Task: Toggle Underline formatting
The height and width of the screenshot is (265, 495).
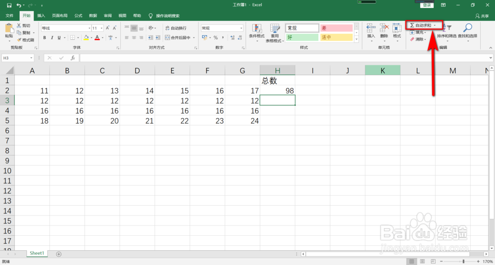Action: point(59,38)
